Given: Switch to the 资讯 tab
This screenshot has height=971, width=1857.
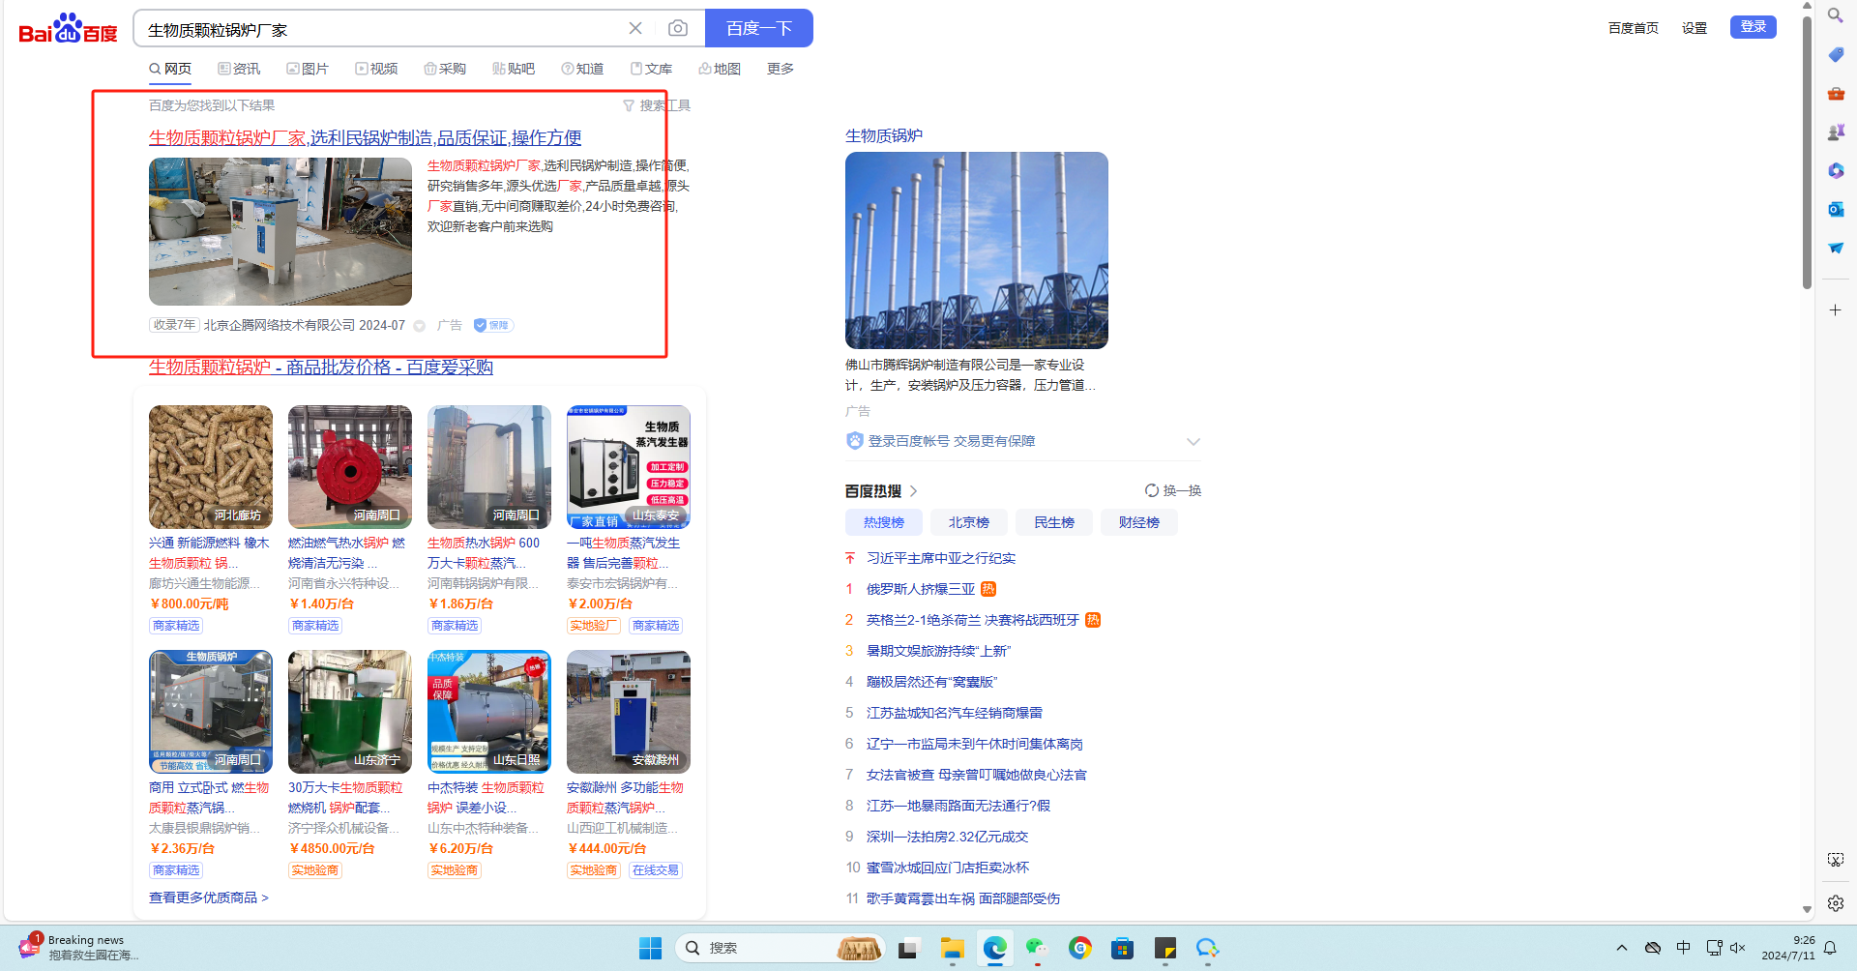Looking at the screenshot, I should 239,69.
